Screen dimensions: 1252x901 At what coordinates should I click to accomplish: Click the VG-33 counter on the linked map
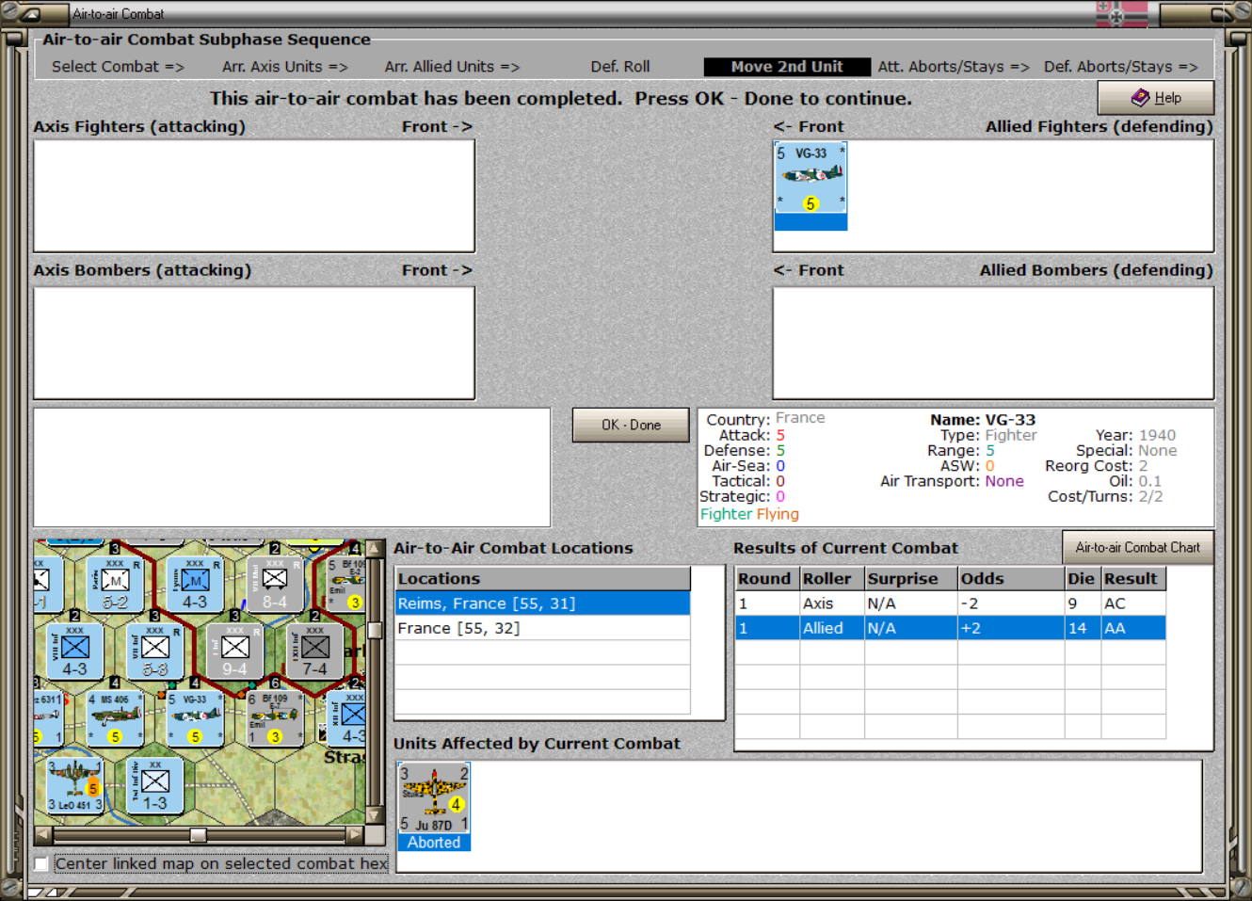click(195, 718)
